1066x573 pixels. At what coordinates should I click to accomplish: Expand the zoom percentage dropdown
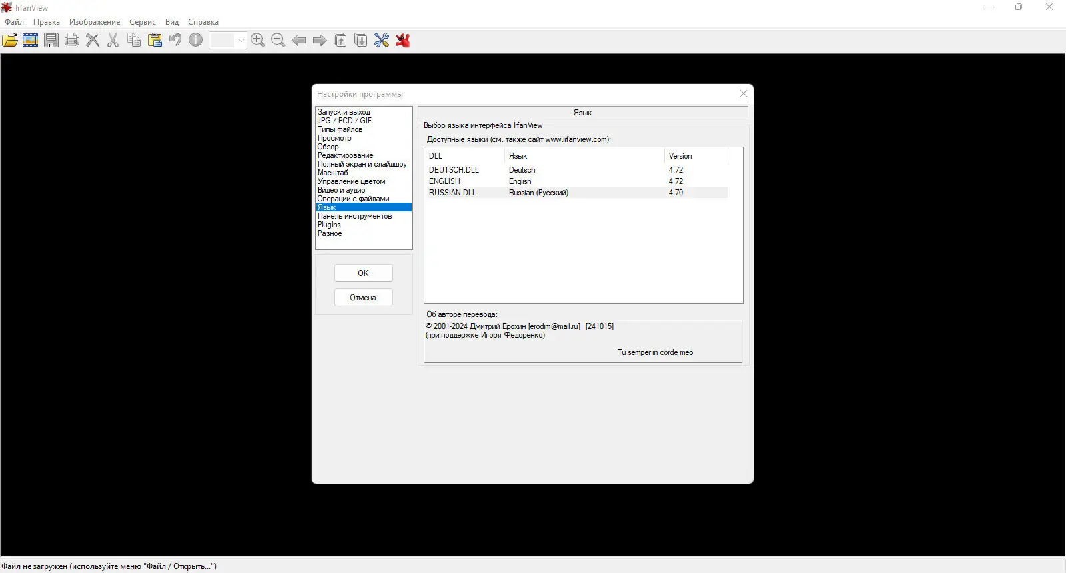(241, 41)
